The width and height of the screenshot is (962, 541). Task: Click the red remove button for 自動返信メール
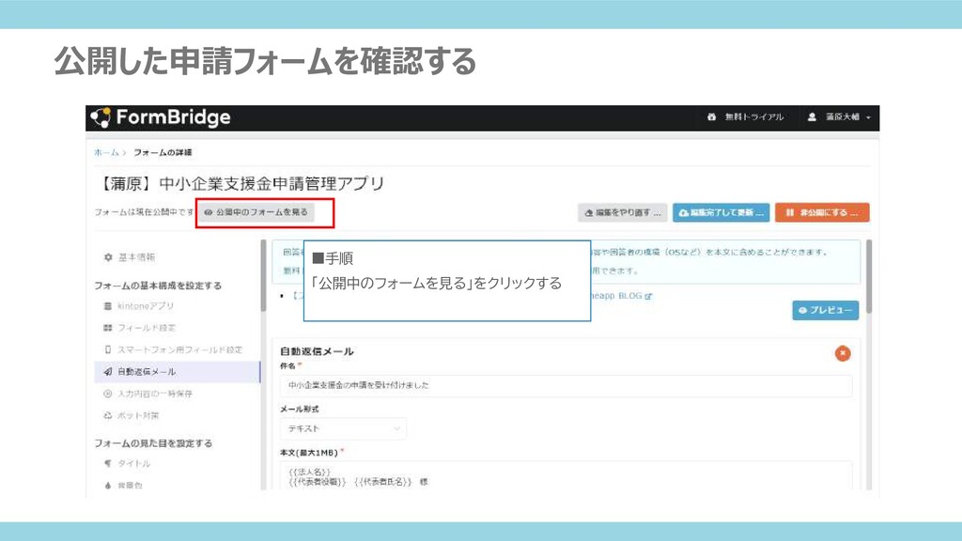point(843,353)
